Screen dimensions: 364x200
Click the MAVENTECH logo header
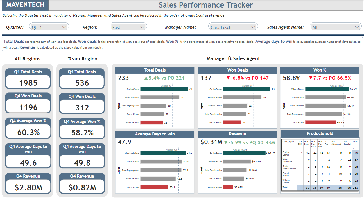tap(25, 5)
